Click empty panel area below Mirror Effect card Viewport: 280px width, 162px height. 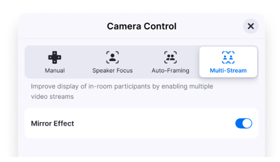[x=141, y=147]
